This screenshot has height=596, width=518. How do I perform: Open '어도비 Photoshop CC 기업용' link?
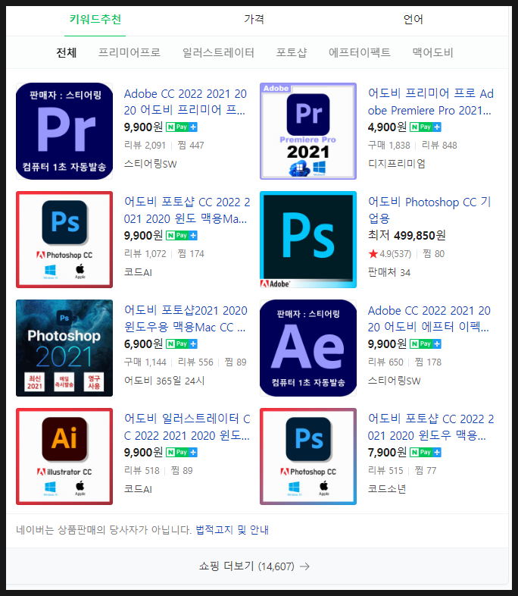[x=429, y=210]
